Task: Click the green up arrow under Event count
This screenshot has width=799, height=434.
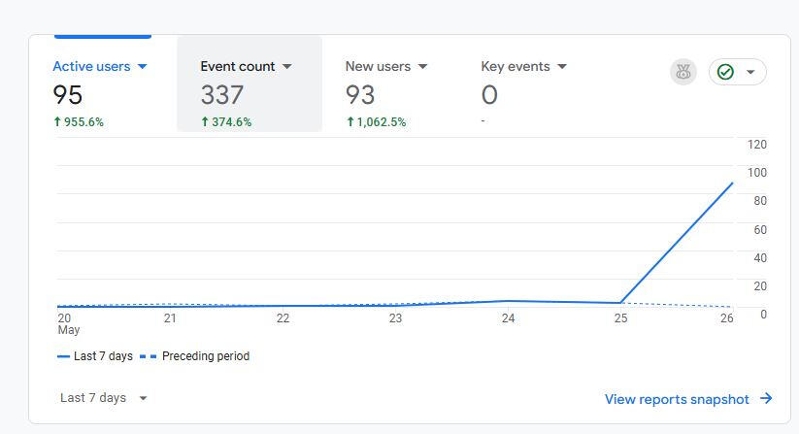Action: [205, 122]
